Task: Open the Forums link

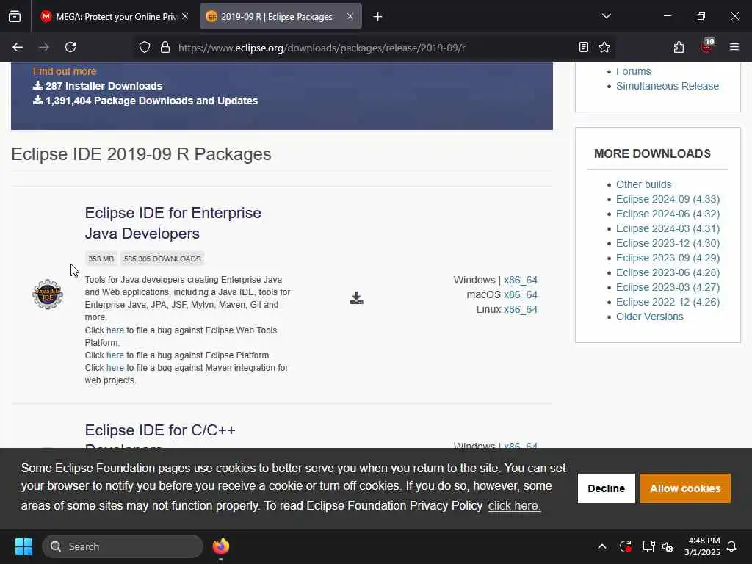Action: [x=634, y=71]
